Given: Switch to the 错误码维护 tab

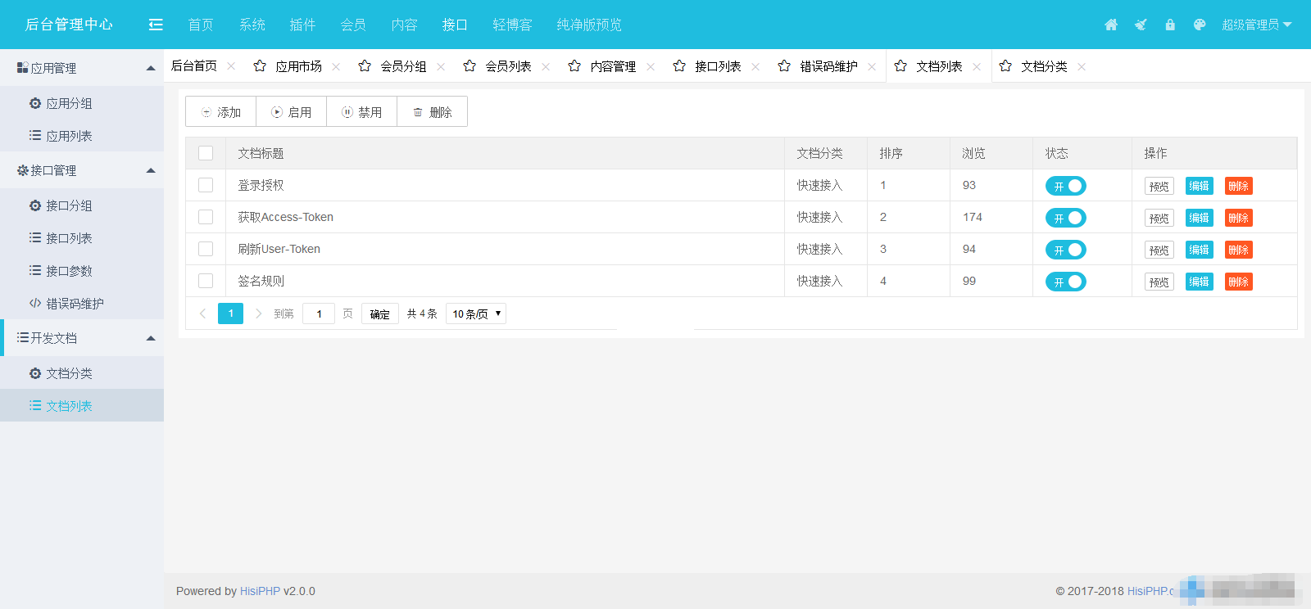Looking at the screenshot, I should [x=828, y=66].
